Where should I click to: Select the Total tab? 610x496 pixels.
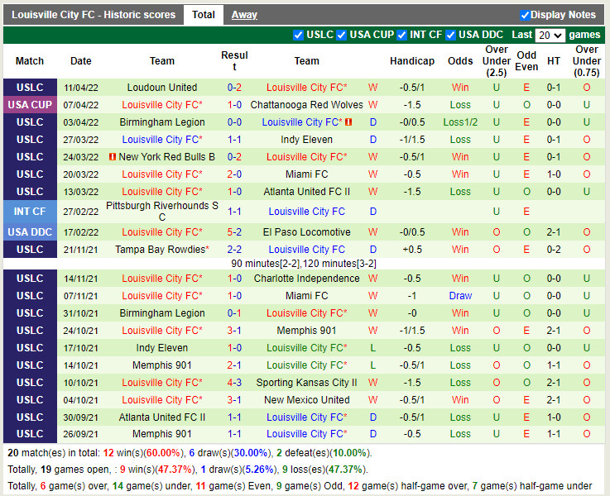pos(204,15)
